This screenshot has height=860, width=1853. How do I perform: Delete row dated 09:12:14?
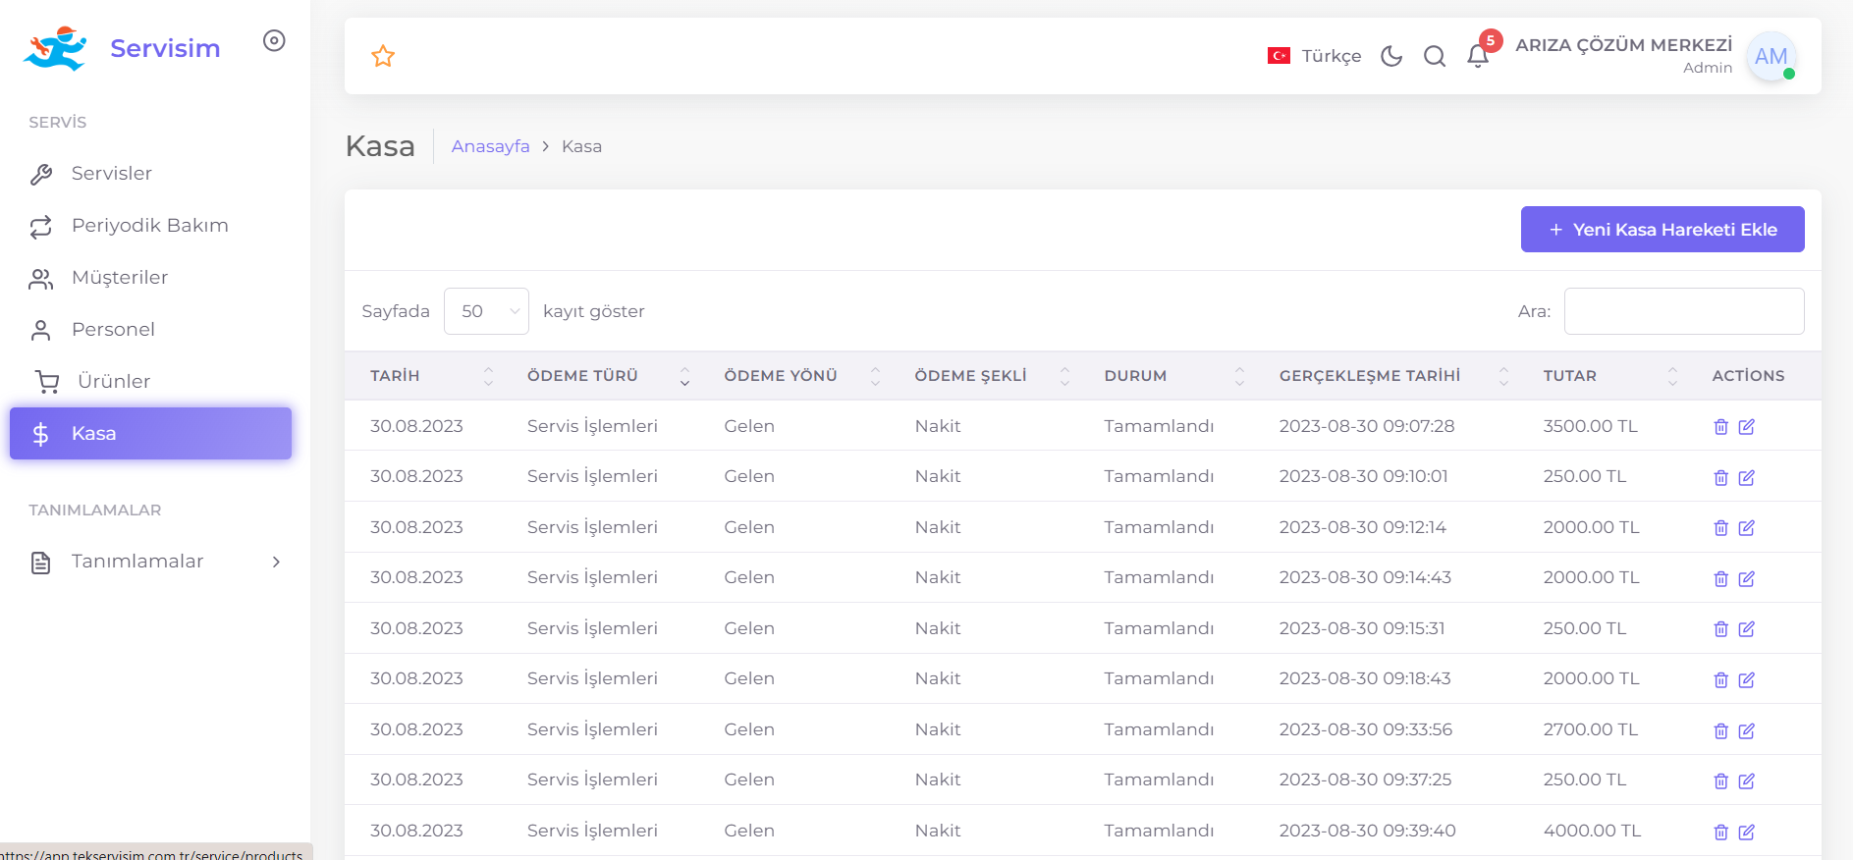pyautogui.click(x=1720, y=528)
